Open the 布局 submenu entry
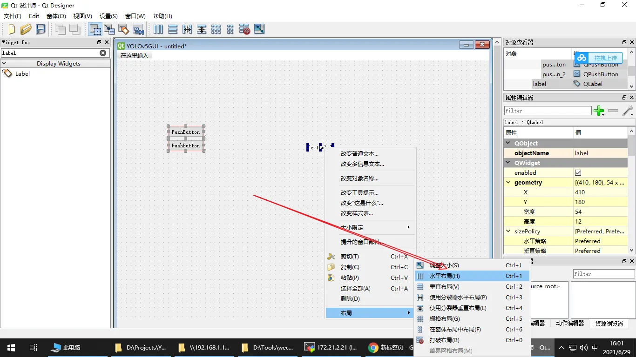 click(x=370, y=313)
